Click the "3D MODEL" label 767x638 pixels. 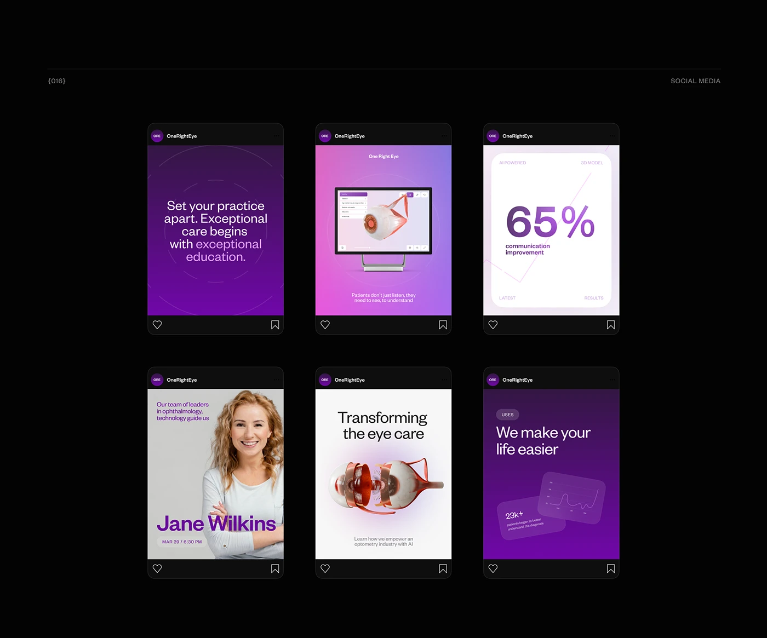coord(592,163)
